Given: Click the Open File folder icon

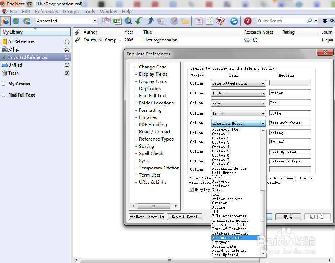Looking at the screenshot, I should (185, 21).
